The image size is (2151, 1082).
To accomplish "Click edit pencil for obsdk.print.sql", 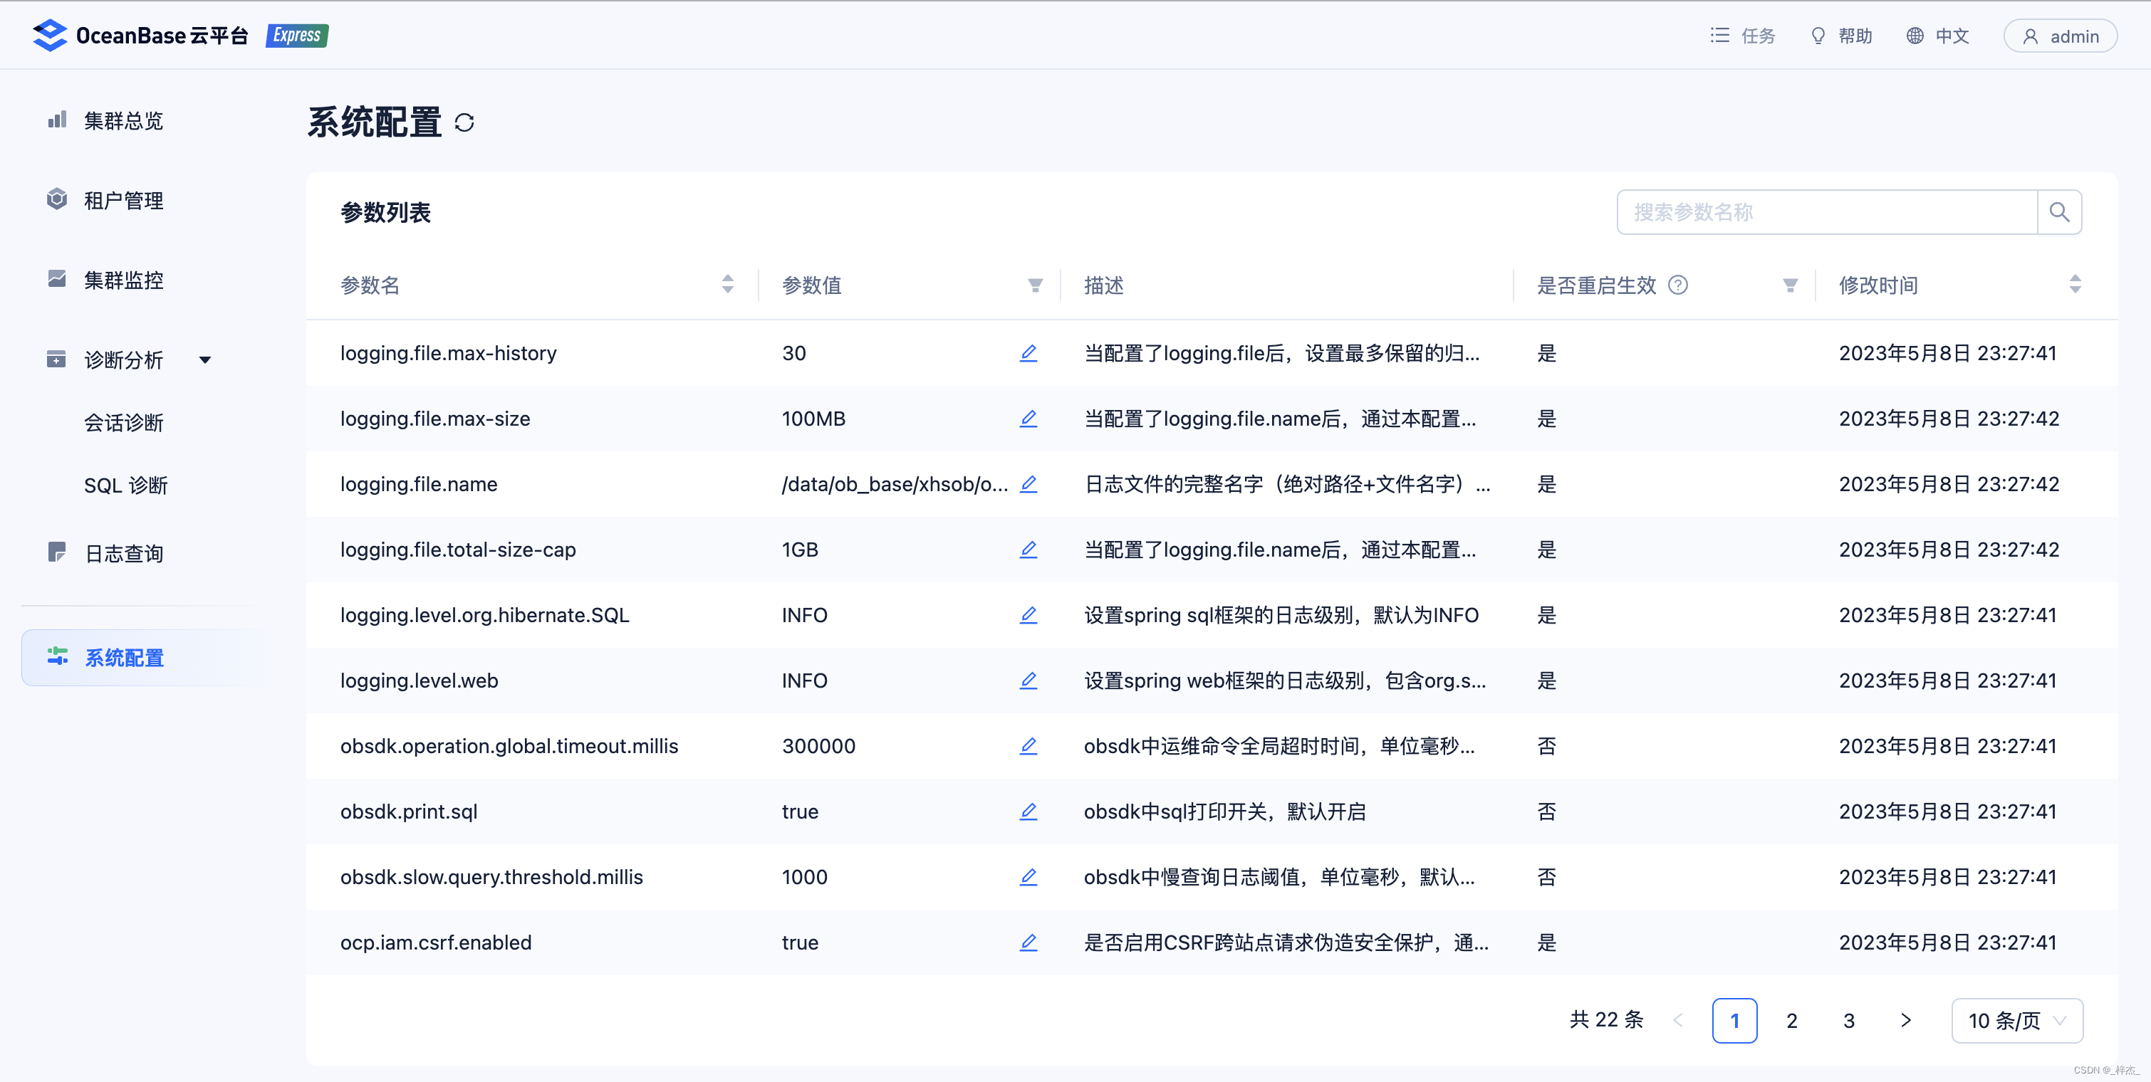I will (x=1028, y=811).
